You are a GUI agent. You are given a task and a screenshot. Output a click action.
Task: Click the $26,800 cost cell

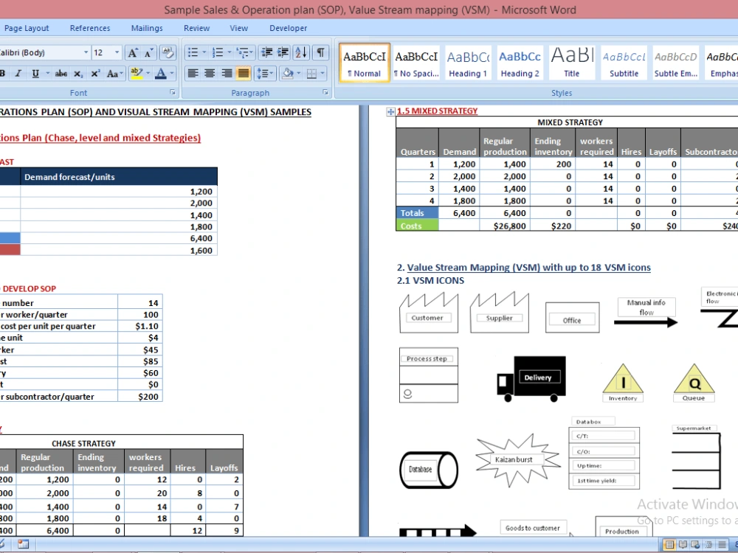pyautogui.click(x=505, y=226)
